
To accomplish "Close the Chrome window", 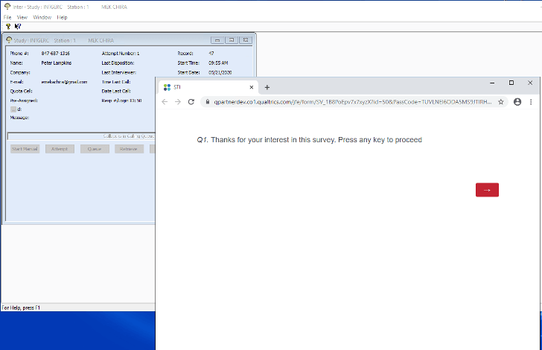I will click(x=530, y=83).
